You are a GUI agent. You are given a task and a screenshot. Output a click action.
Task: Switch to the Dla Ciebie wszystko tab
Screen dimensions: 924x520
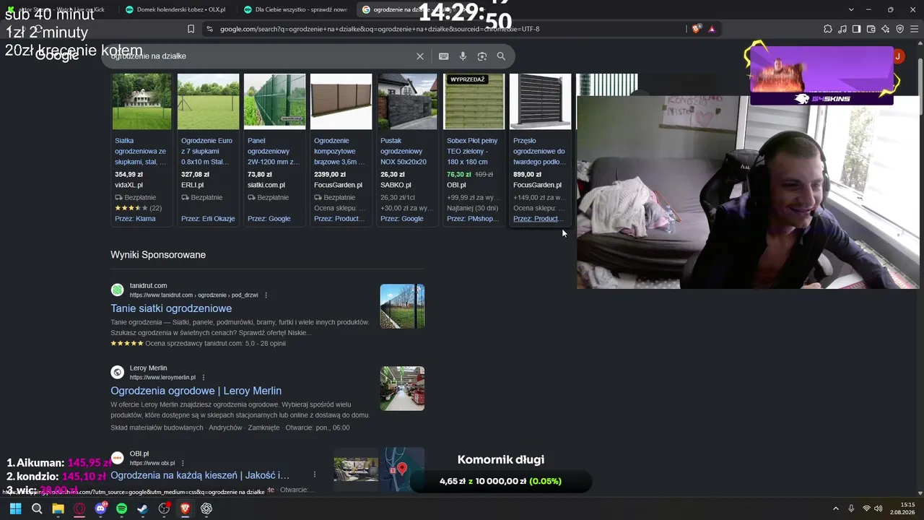[295, 9]
